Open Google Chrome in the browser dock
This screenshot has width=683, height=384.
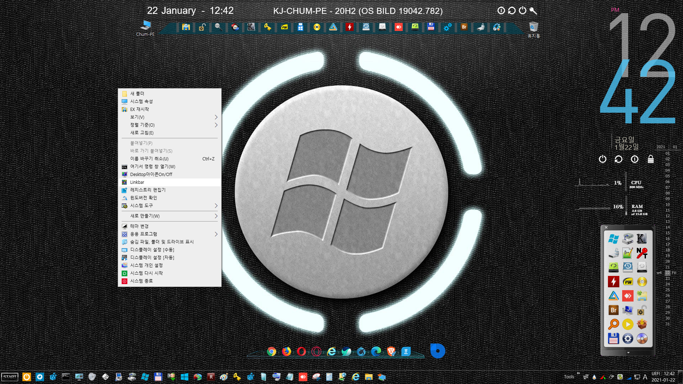[x=271, y=351]
